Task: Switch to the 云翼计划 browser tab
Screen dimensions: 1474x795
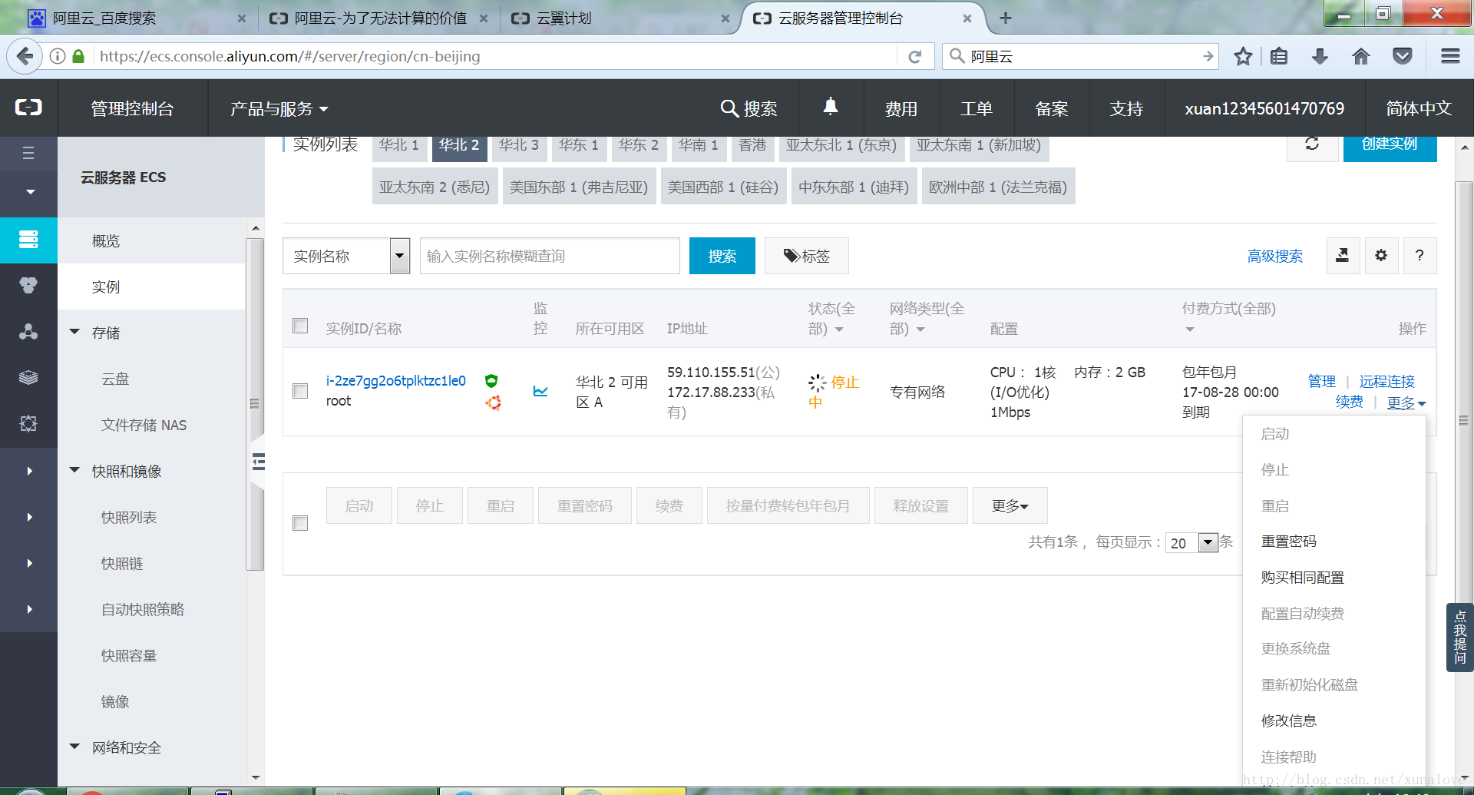Action: 620,18
